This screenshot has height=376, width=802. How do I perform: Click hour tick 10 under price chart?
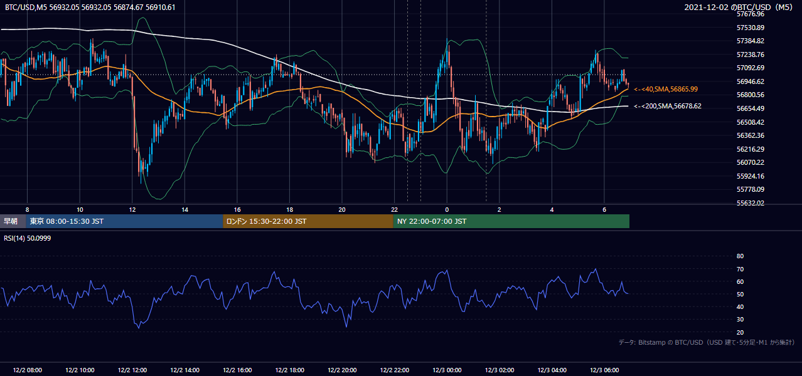(x=80, y=209)
